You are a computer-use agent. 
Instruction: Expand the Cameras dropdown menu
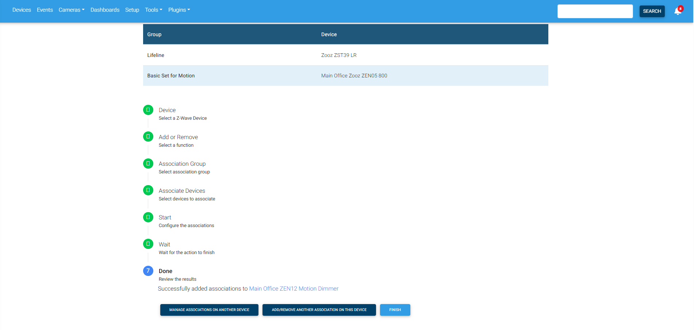tap(72, 10)
